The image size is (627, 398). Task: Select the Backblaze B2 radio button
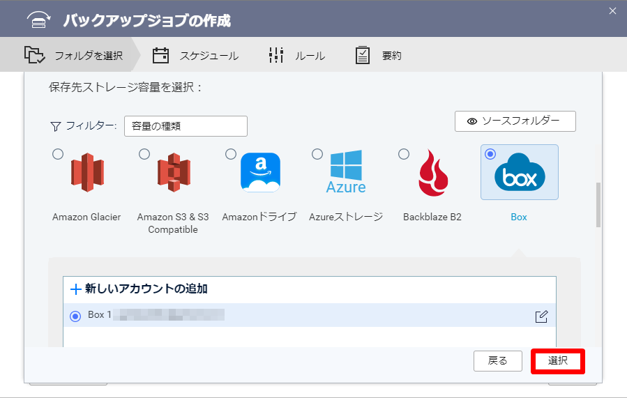click(x=404, y=154)
